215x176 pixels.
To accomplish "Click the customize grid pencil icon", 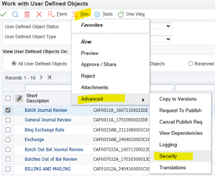I will 19,98.
